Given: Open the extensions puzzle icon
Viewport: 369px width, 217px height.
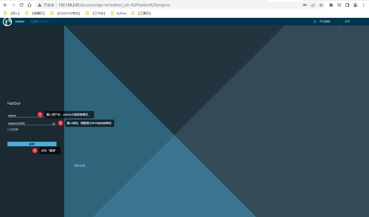Looking at the screenshot, I should (331, 5).
